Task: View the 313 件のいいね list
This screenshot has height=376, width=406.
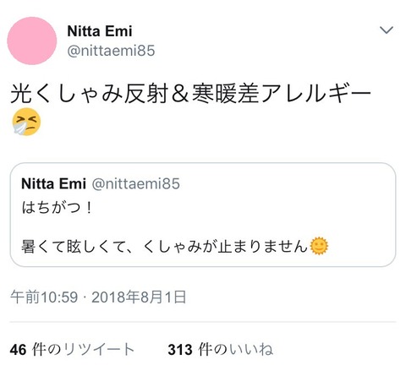Action: 220,350
